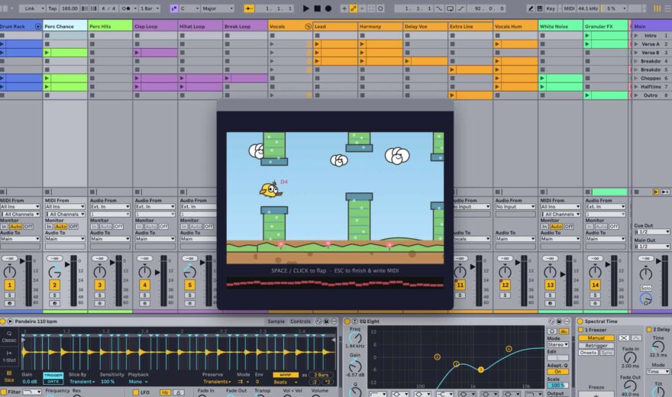Screen dimensions: 672x397
Task: Toggle the Computer MIDI Keyboard icon
Action: [540, 8]
